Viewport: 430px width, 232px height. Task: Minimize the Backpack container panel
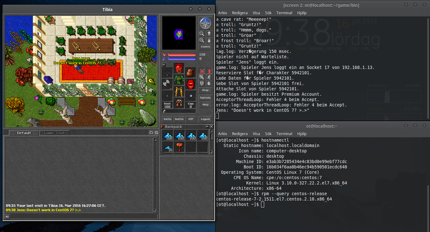(x=207, y=127)
